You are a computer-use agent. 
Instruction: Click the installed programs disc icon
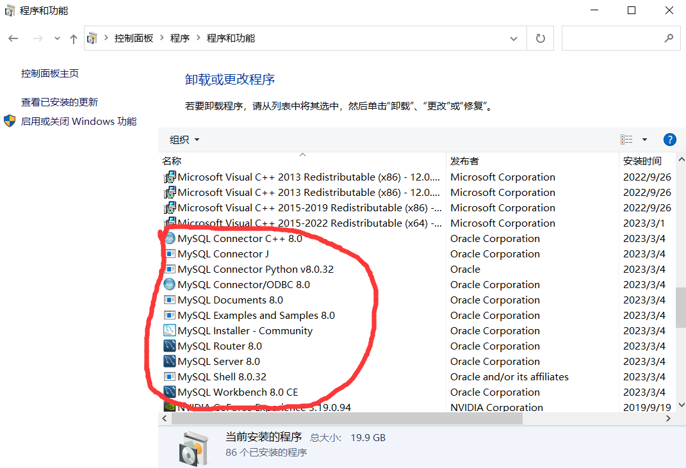click(194, 449)
